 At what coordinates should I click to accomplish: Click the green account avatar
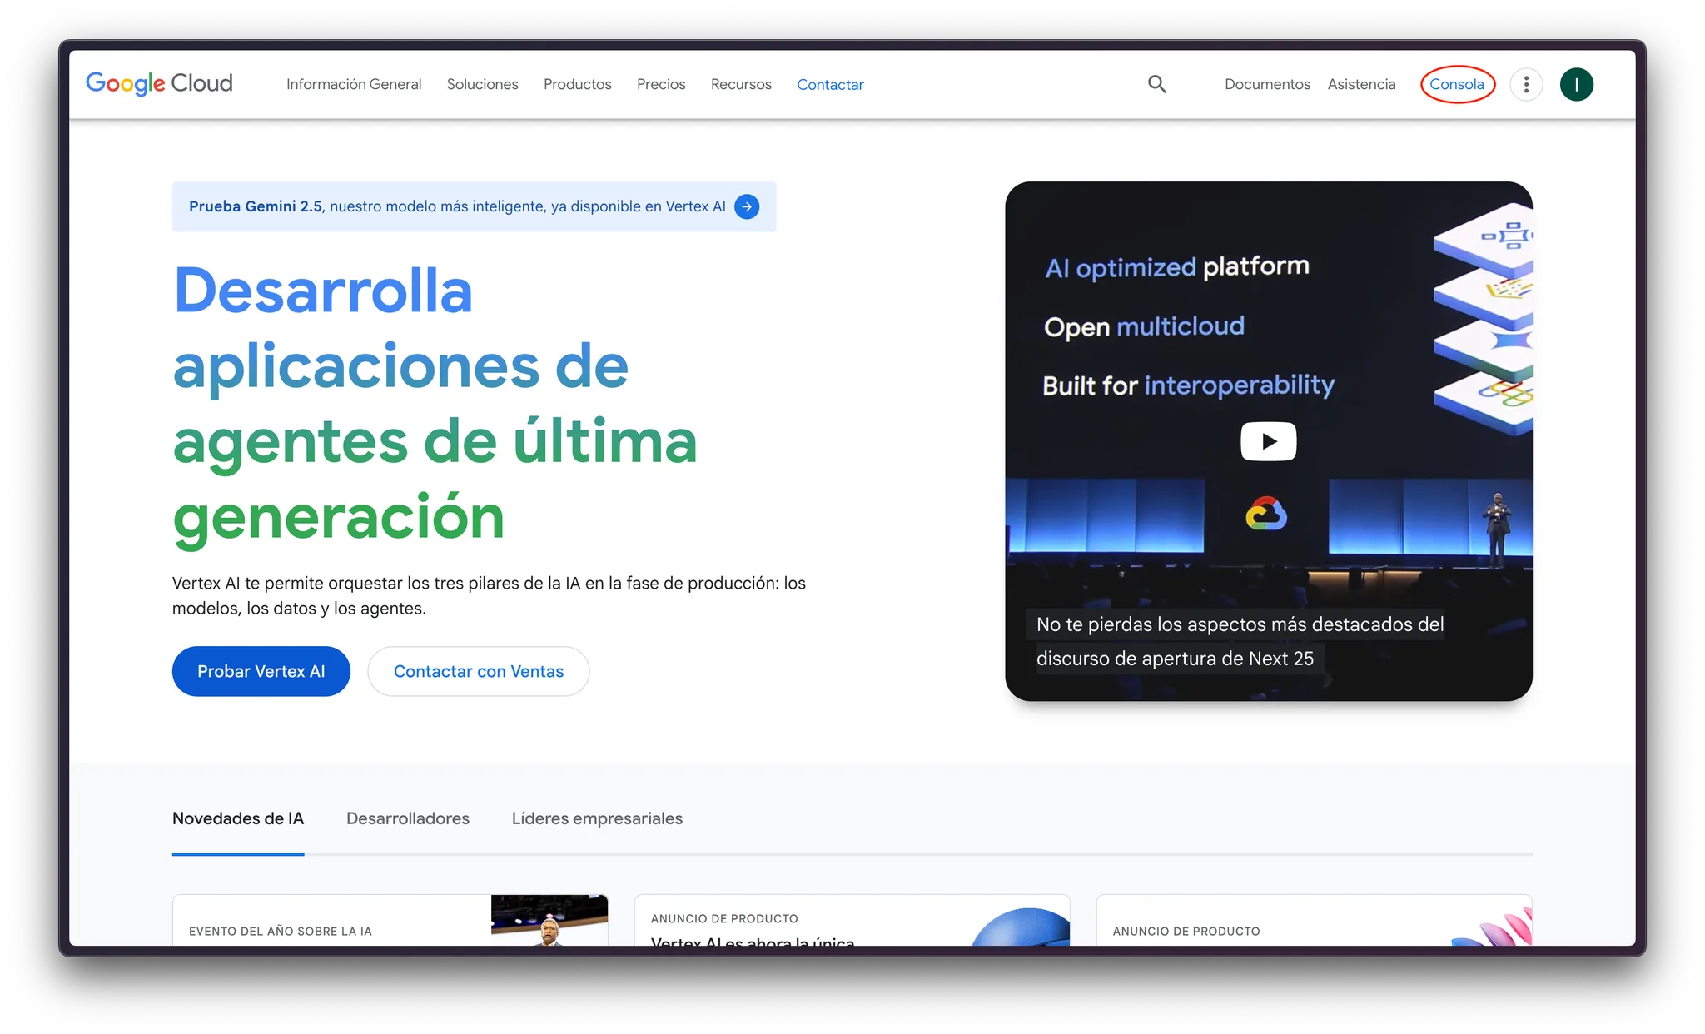[x=1576, y=84]
